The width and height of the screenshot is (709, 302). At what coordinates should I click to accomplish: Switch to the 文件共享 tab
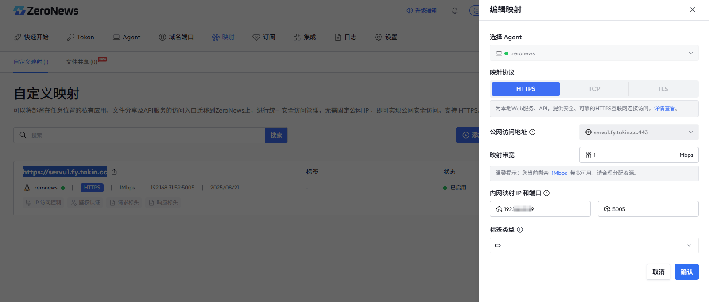(81, 62)
